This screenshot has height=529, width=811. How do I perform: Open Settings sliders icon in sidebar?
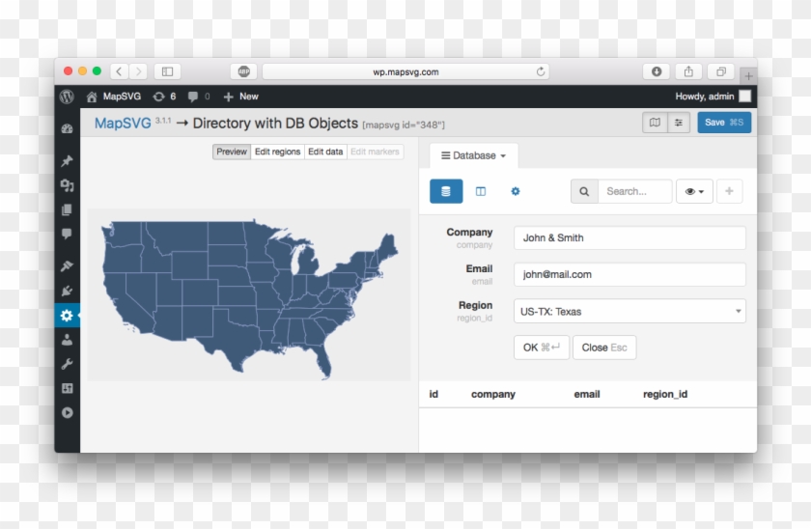pos(68,388)
